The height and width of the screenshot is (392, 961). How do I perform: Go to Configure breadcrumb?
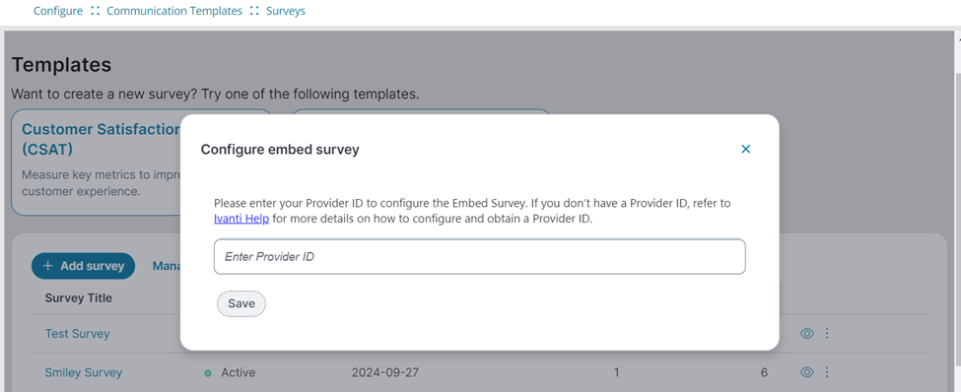(x=58, y=11)
